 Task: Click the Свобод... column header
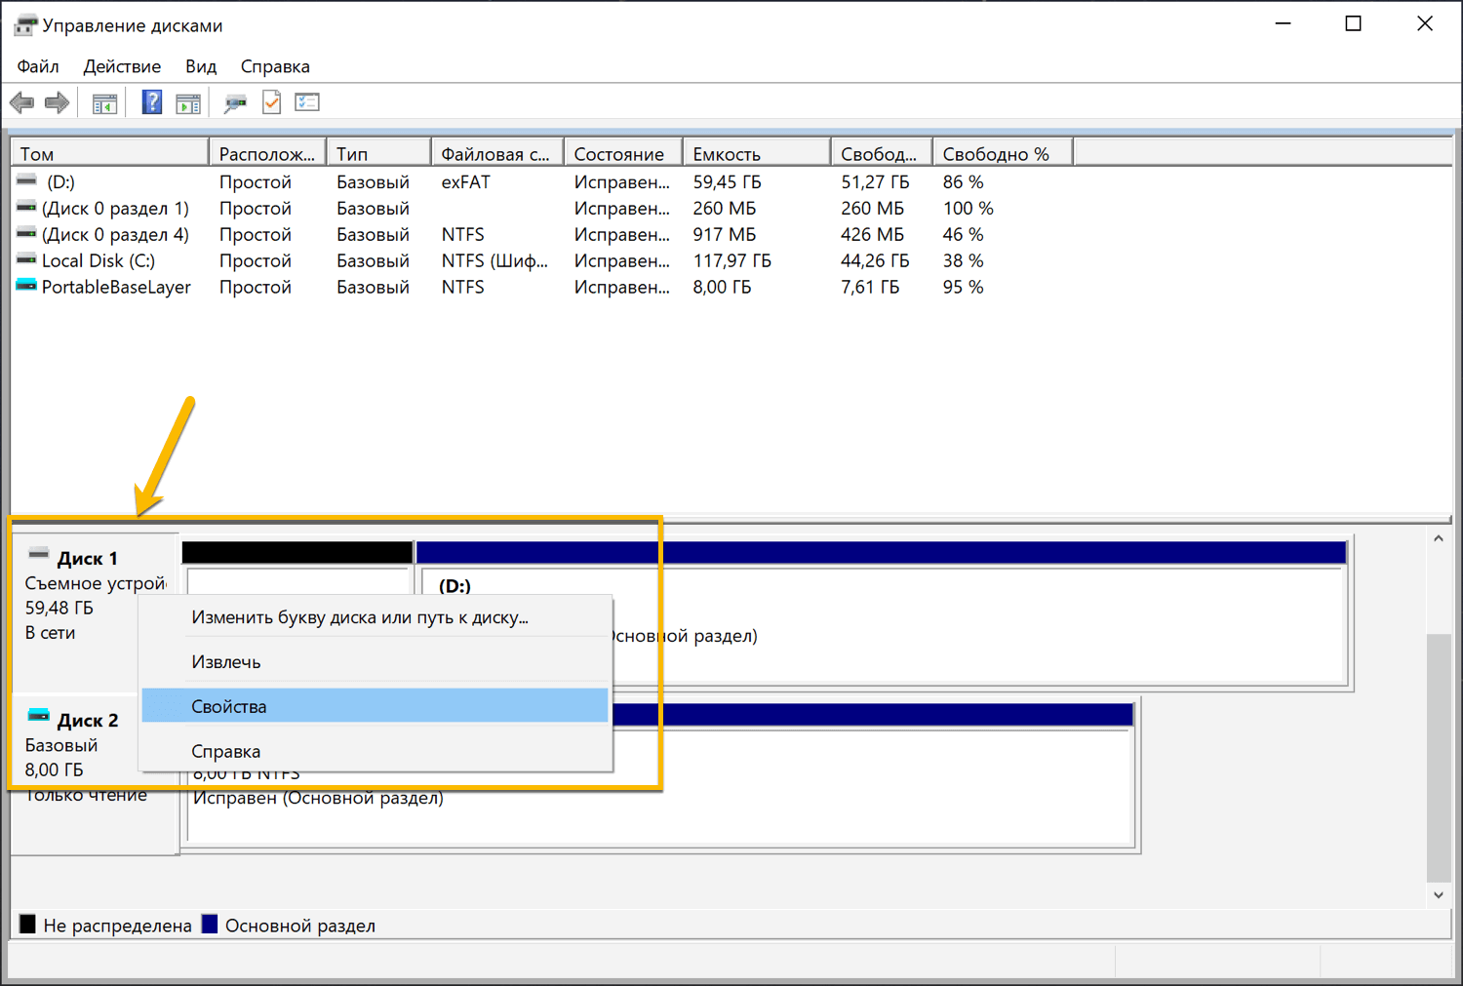(x=882, y=154)
